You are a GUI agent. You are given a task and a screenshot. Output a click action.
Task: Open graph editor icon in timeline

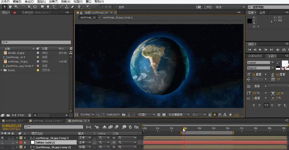[x=136, y=127]
